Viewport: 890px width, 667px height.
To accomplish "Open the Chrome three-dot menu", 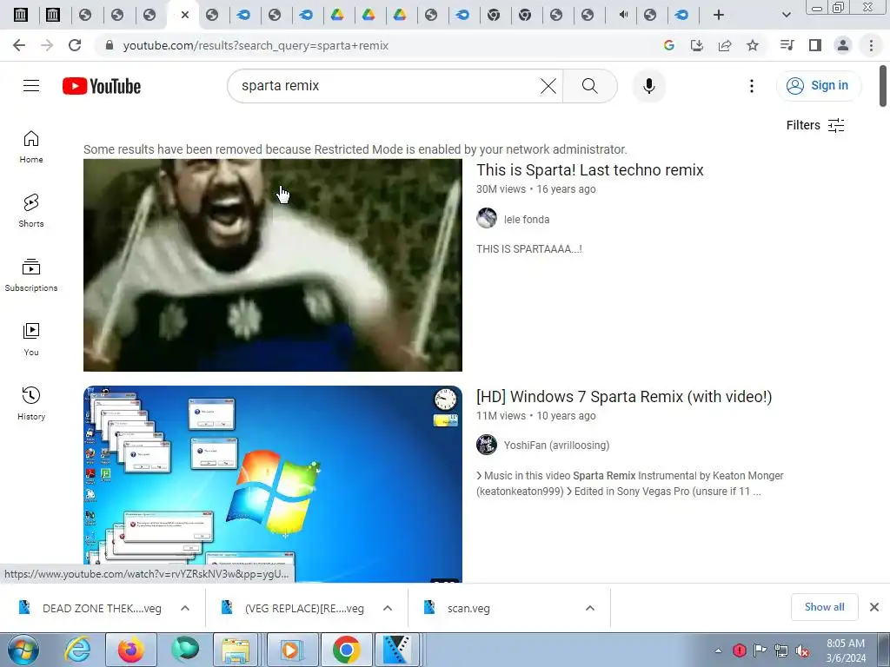I will [x=871, y=45].
